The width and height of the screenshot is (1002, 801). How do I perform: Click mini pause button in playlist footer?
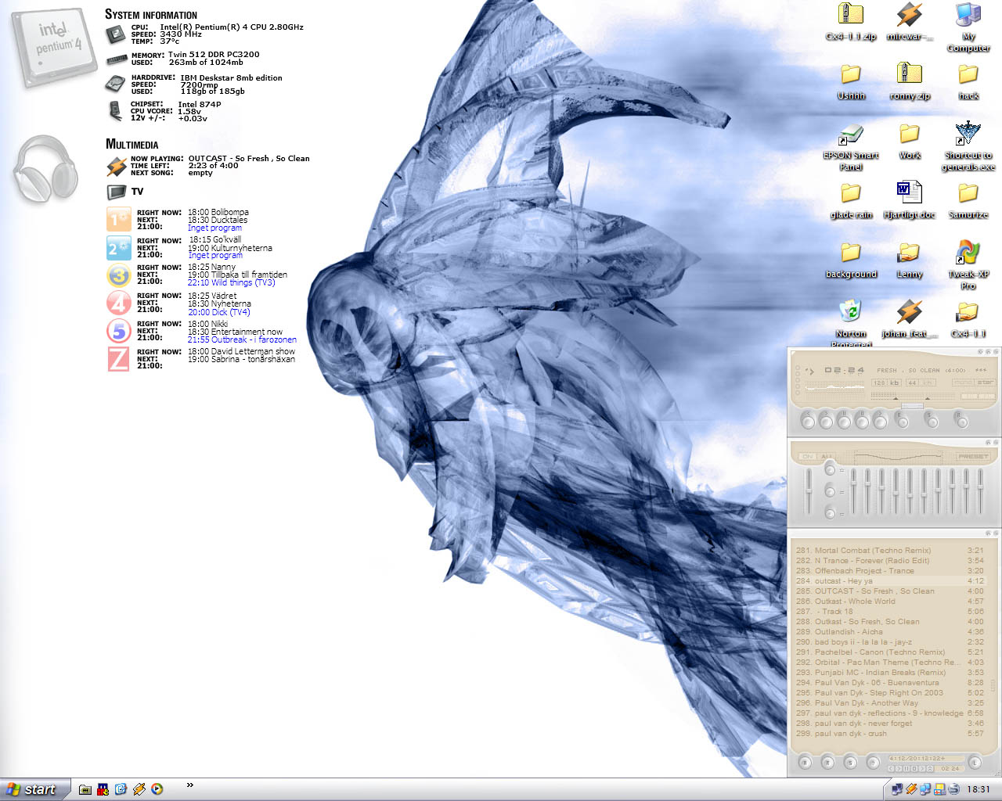tap(906, 768)
